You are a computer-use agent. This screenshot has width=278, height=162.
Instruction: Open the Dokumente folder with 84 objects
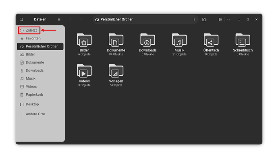[116, 41]
